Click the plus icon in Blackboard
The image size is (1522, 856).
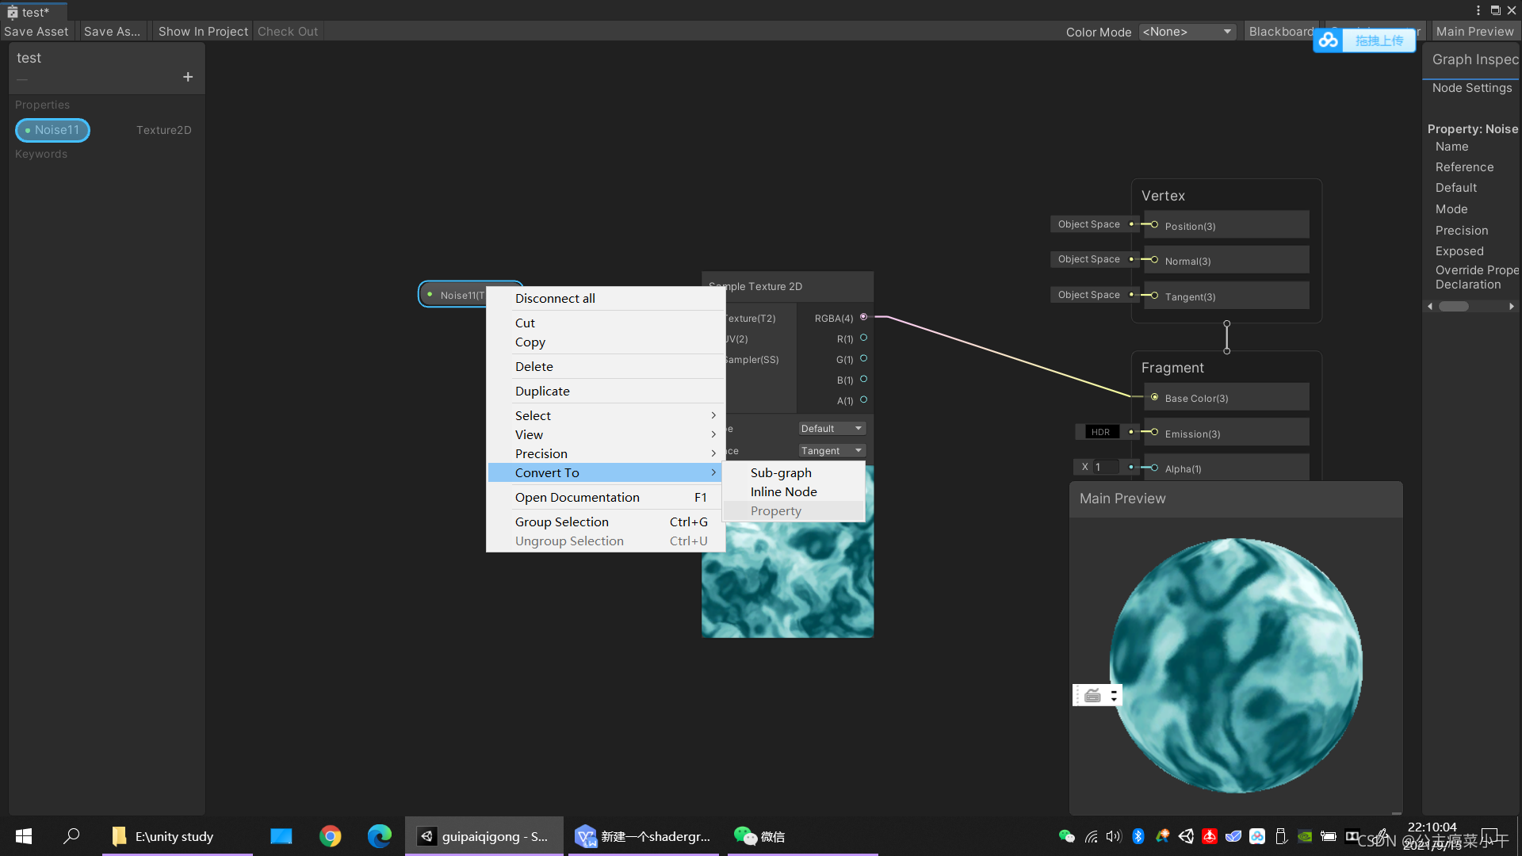coord(188,77)
